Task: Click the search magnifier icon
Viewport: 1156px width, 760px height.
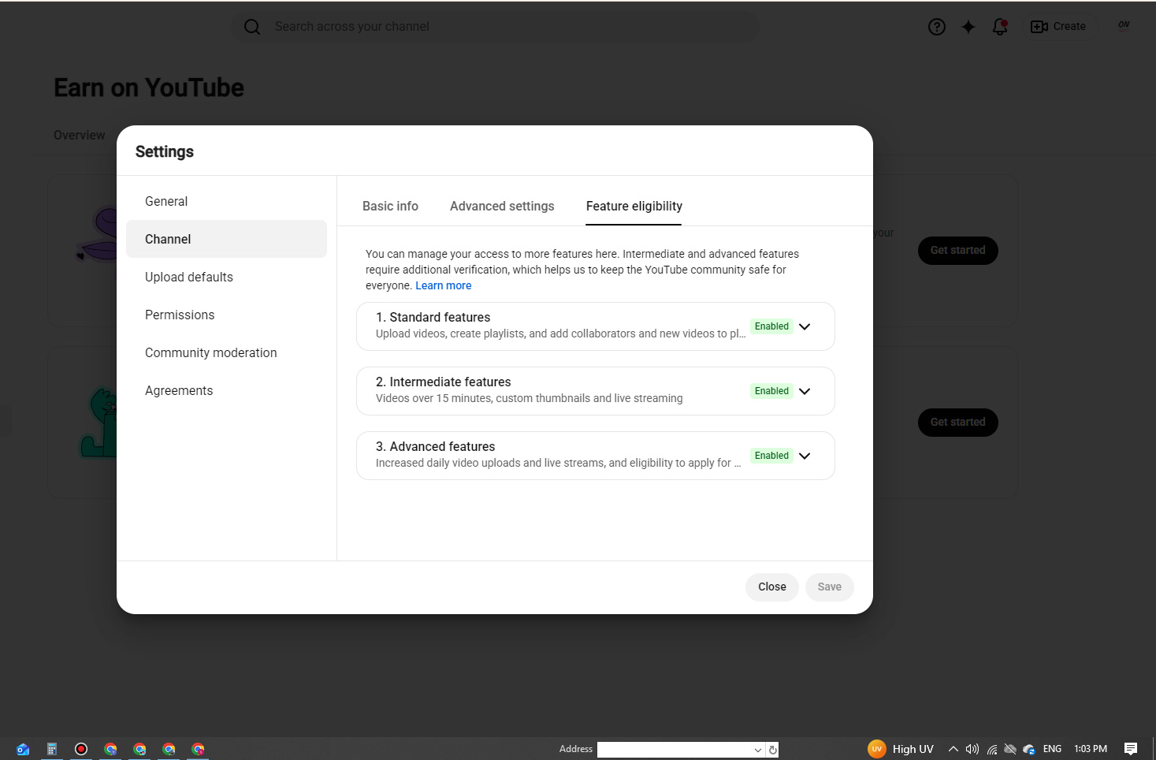Action: click(x=252, y=27)
